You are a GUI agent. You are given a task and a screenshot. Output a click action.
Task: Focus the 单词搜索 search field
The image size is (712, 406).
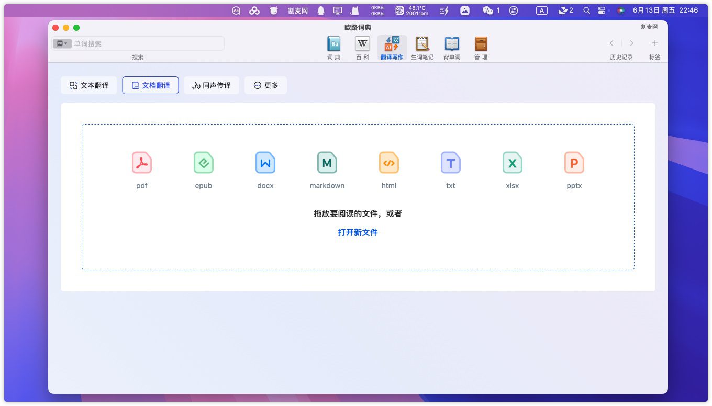click(x=147, y=44)
